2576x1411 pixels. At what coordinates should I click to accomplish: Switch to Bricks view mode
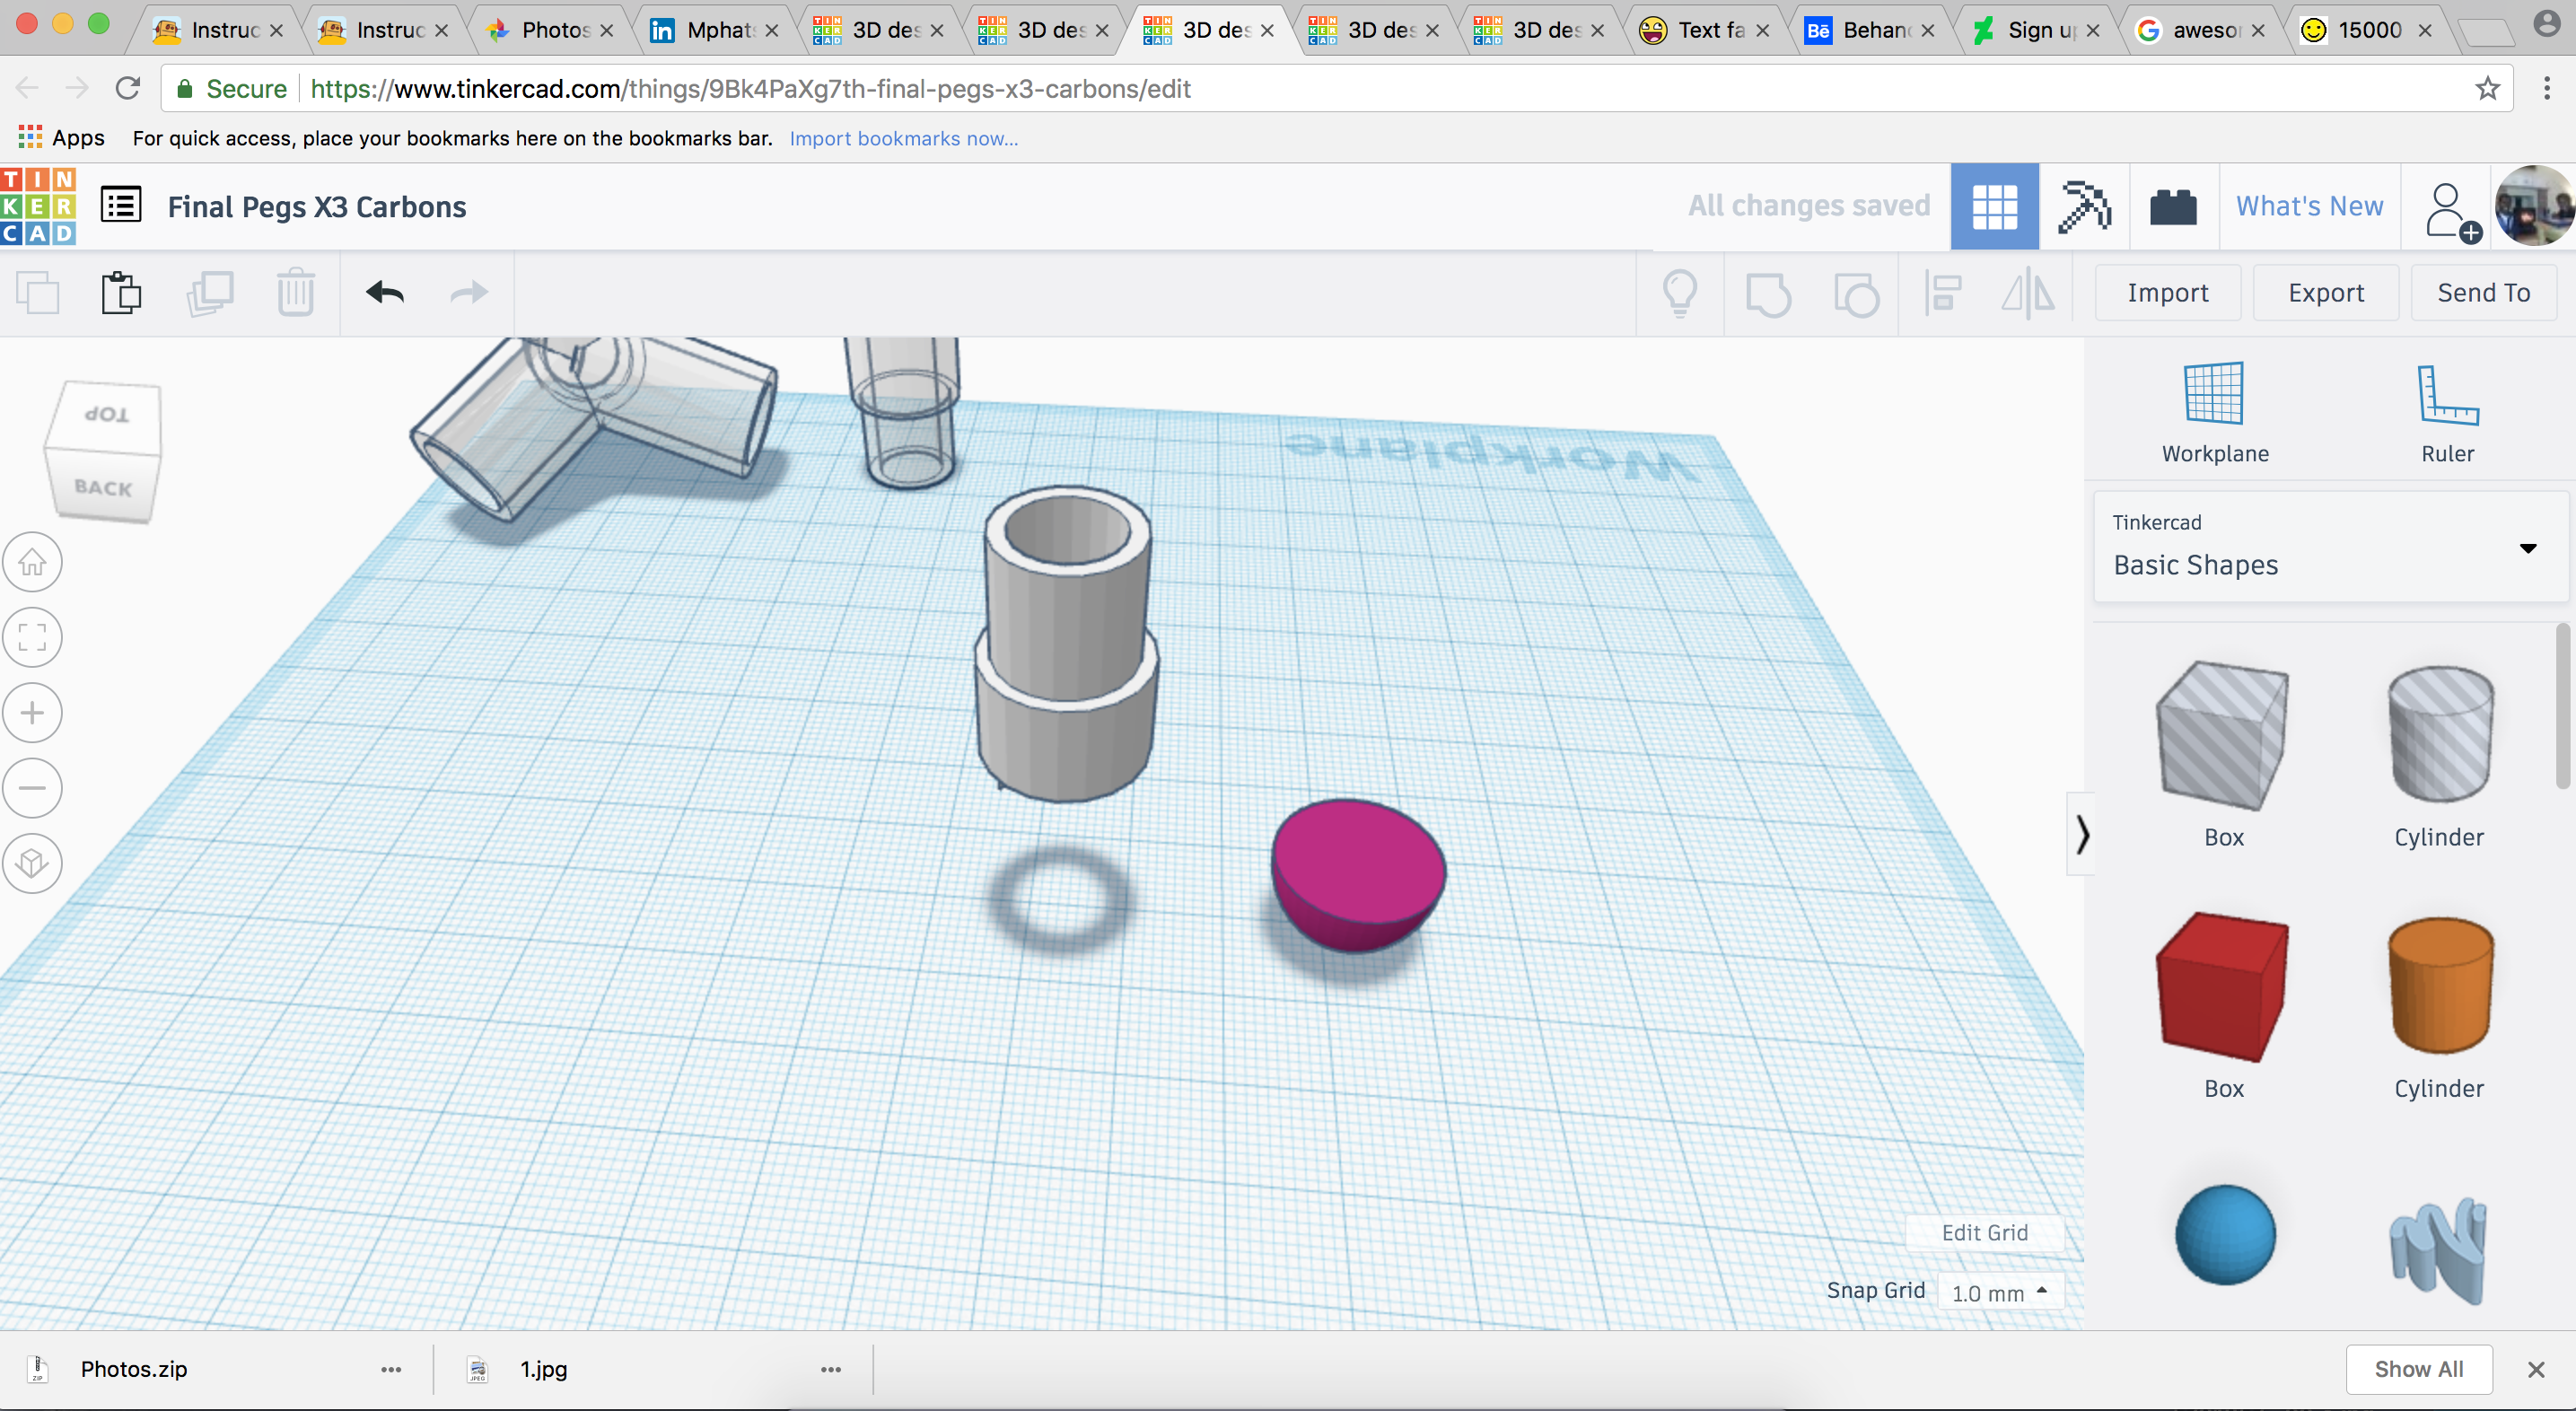(x=2173, y=207)
